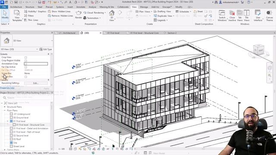Select Street Level floor plan
The width and height of the screenshot is (276, 155).
point(19,146)
